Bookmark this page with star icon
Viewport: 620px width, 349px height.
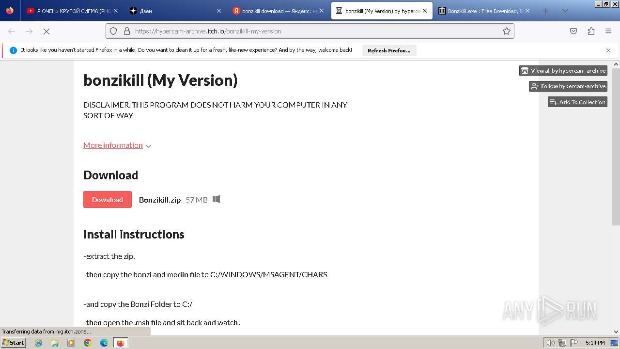click(x=507, y=31)
